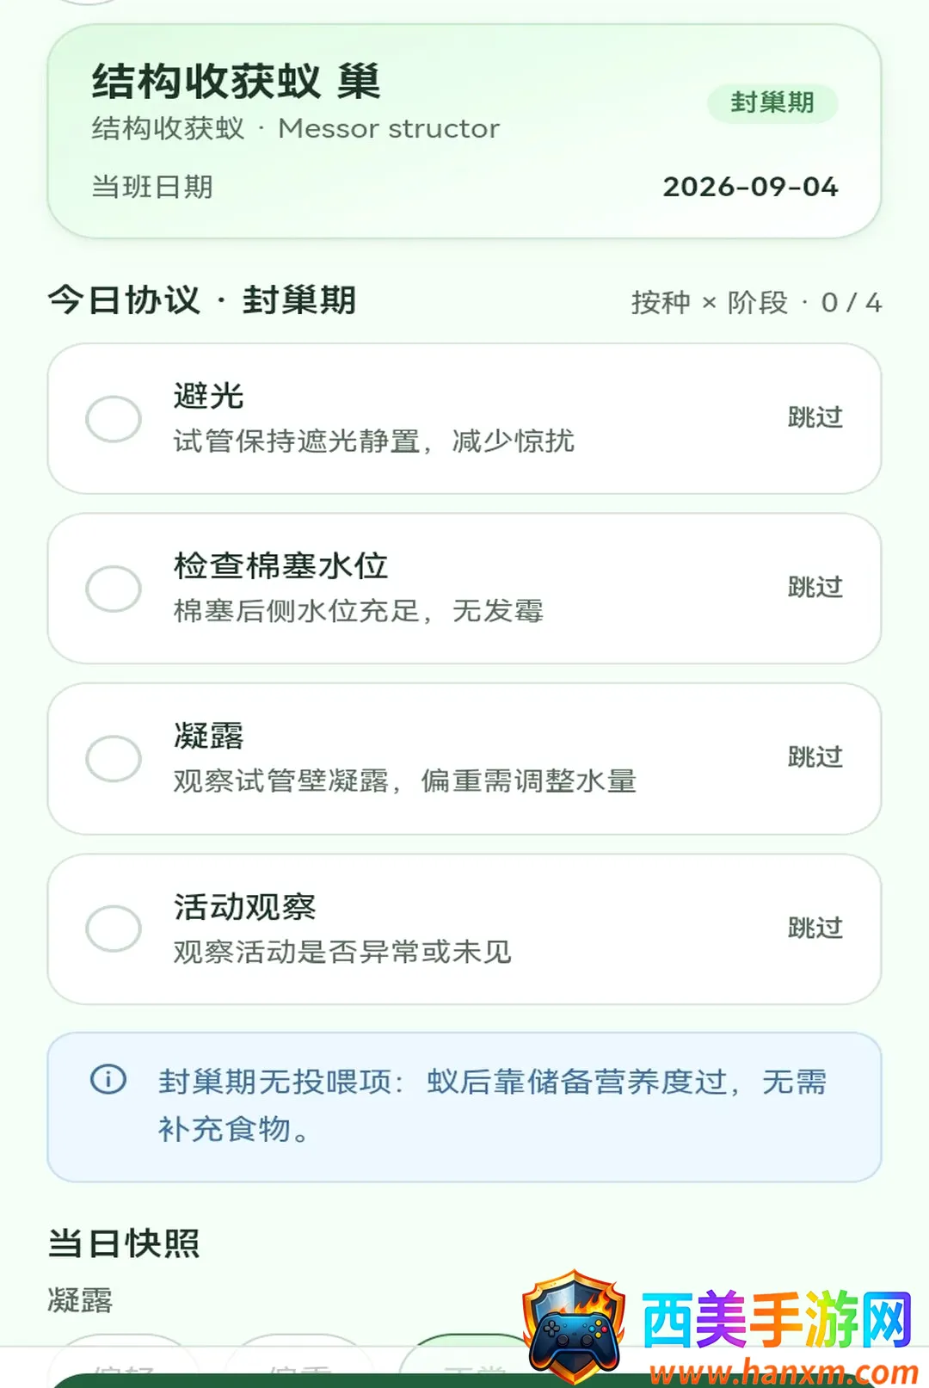The height and width of the screenshot is (1388, 929).
Task: Open the 2026-09-04 shift date picker
Action: (x=750, y=187)
